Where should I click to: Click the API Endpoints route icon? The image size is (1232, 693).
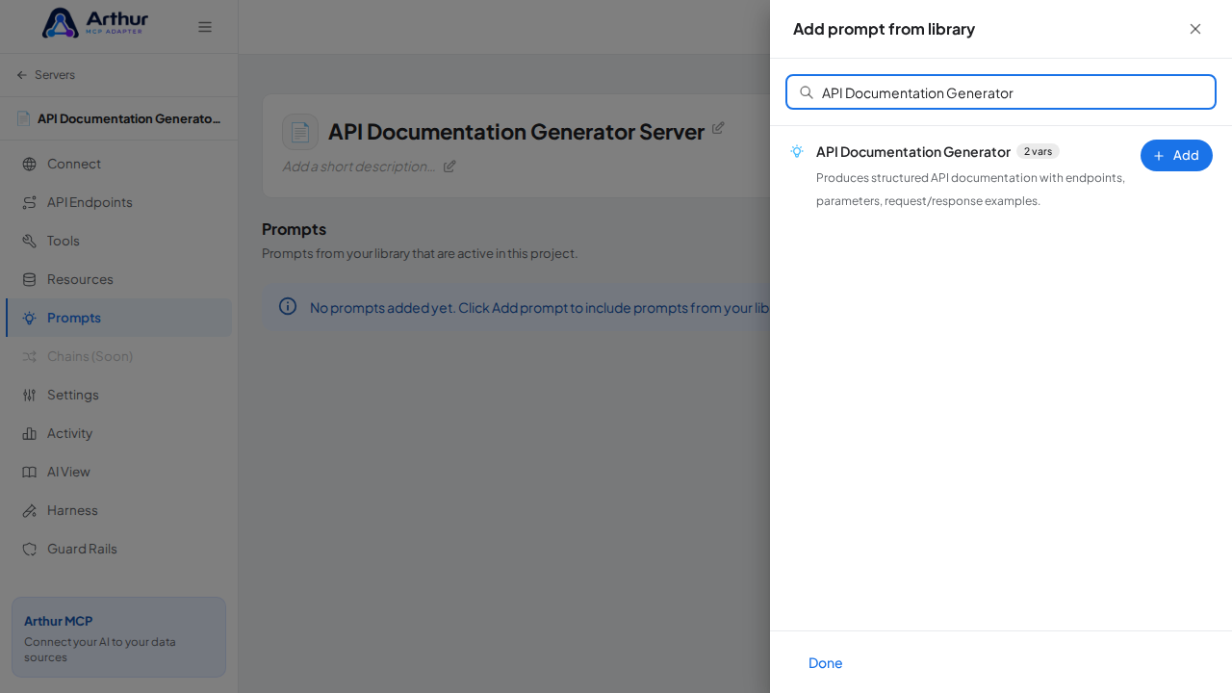point(30,202)
